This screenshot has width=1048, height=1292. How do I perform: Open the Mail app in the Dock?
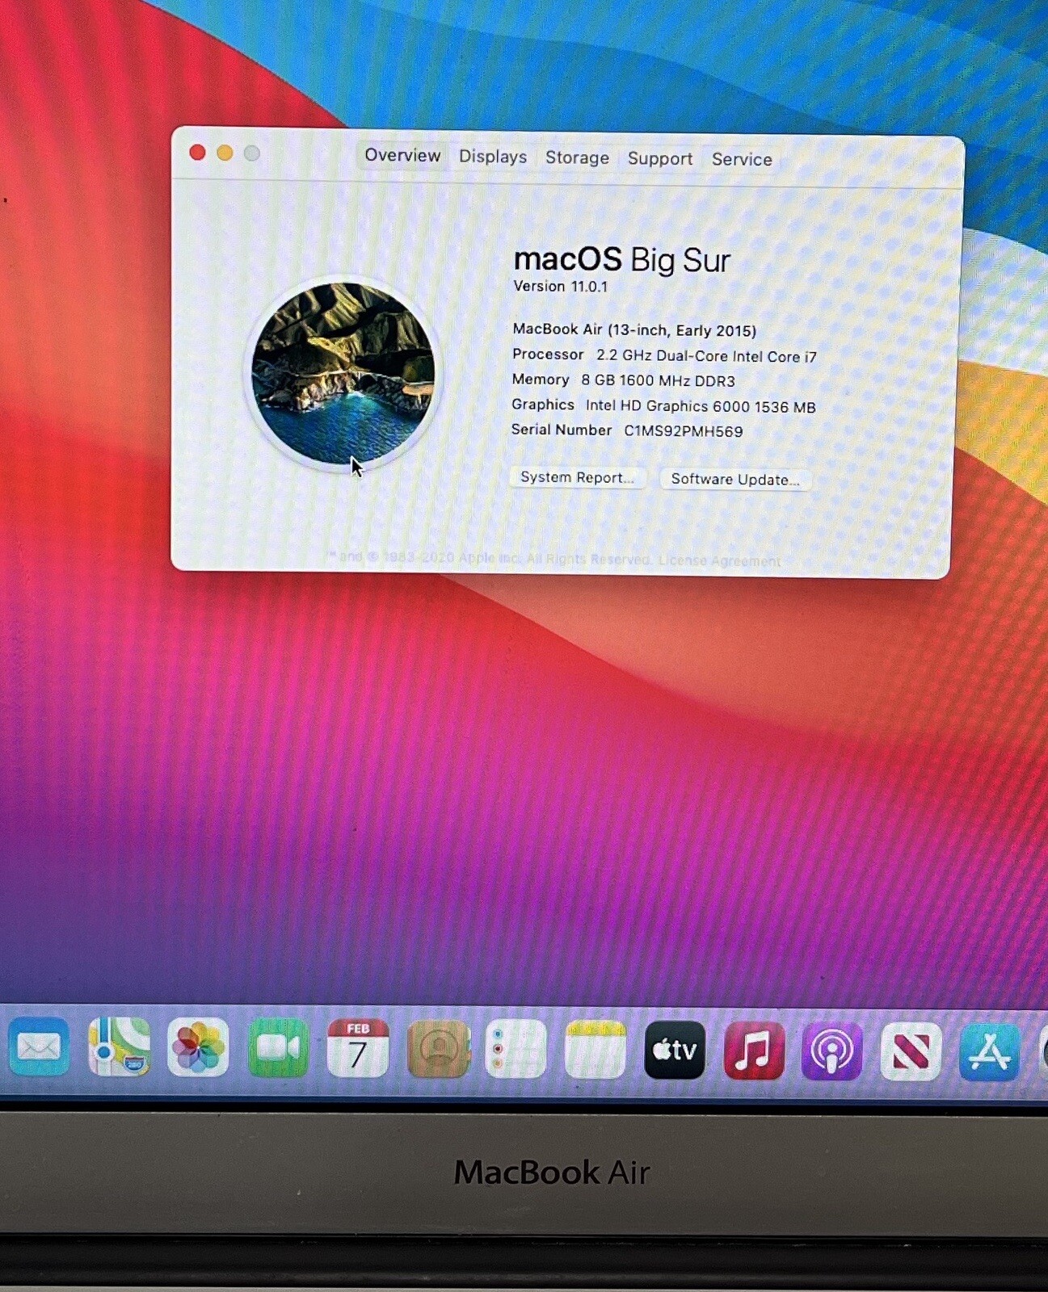(x=38, y=1047)
